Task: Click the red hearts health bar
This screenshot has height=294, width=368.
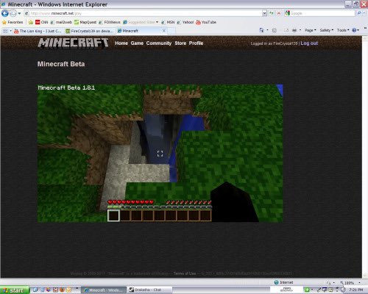Action: [x=131, y=202]
